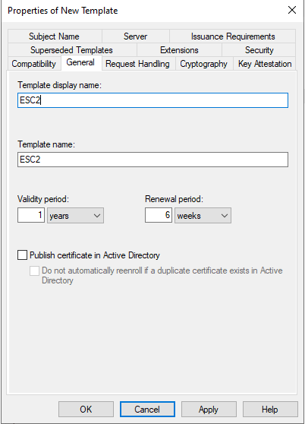Viewport: 305px width, 424px height.
Task: Open the Server tab
Action: coord(136,36)
